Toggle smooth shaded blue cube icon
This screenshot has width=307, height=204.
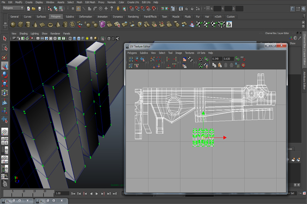pyautogui.click(x=74, y=38)
